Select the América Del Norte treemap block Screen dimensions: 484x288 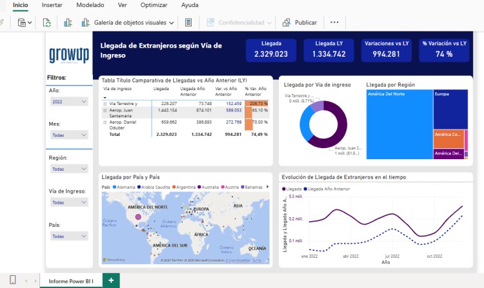coord(399,124)
